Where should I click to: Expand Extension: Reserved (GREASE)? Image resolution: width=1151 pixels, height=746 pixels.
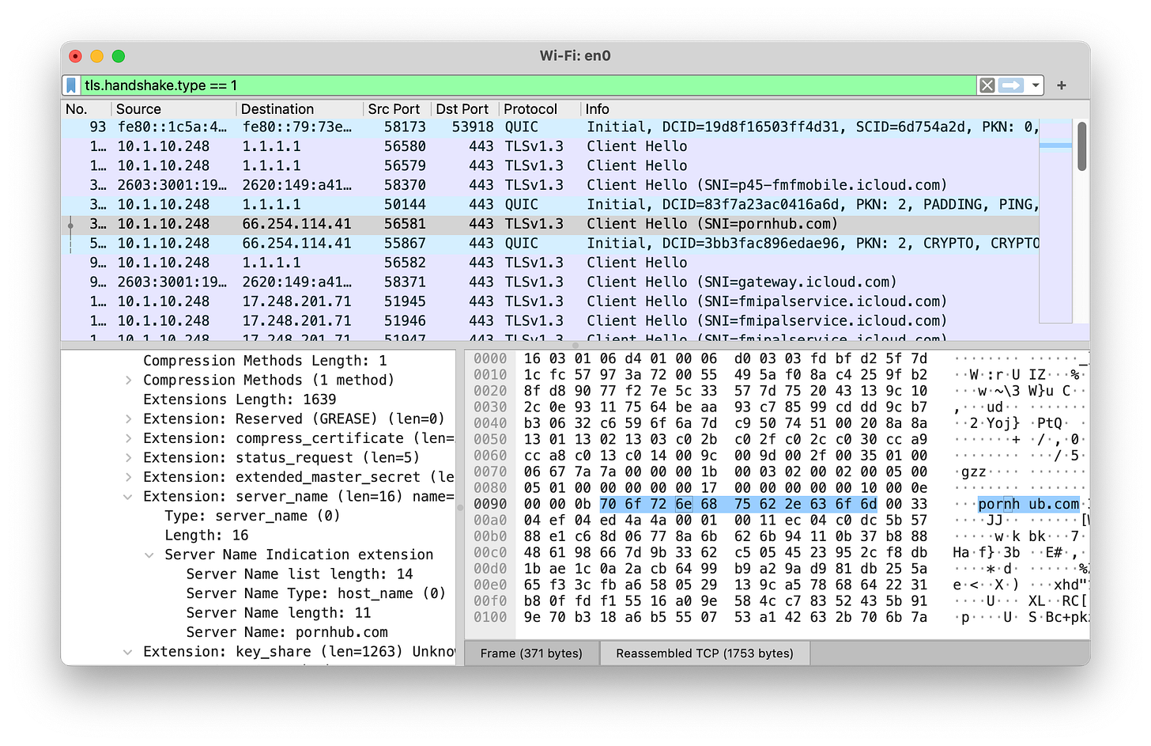pos(129,419)
